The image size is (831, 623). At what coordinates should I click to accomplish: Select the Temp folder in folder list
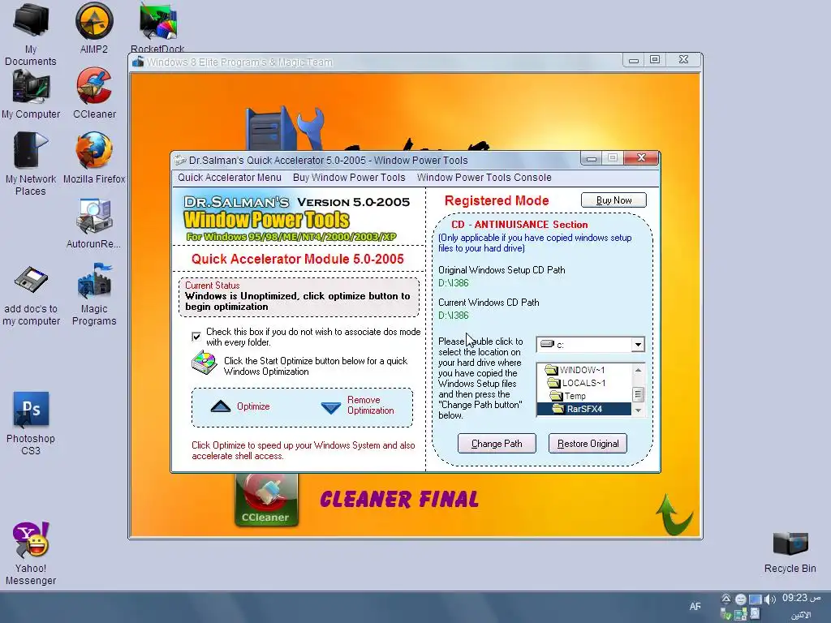pyautogui.click(x=567, y=396)
